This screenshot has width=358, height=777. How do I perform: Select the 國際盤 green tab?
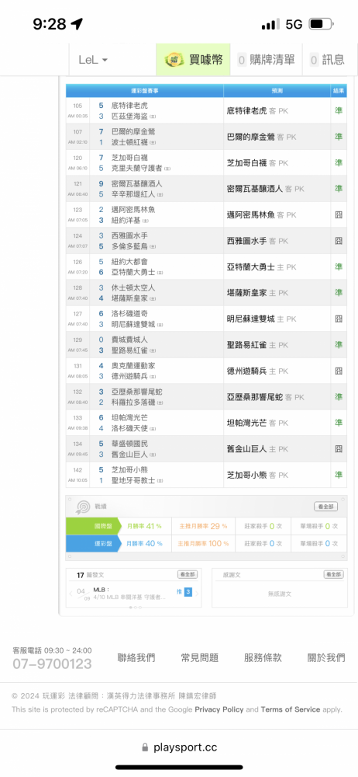(x=94, y=526)
